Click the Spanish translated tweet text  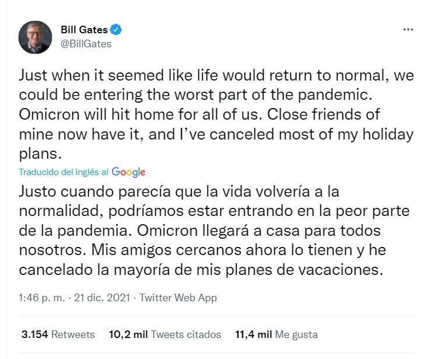pos(214,231)
